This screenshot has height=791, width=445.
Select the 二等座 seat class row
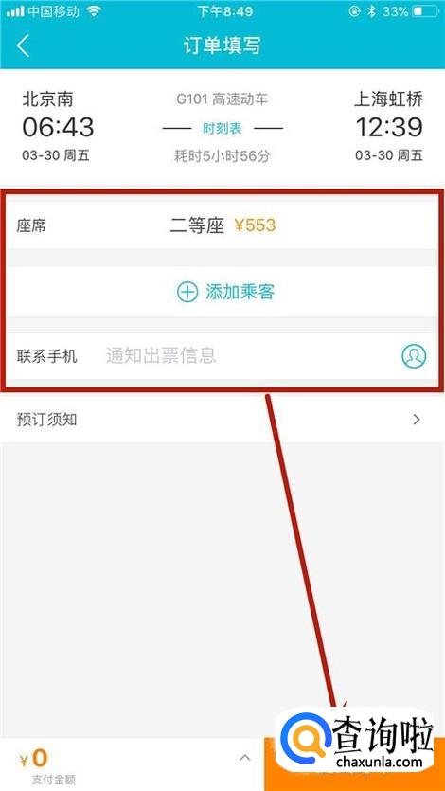[x=222, y=225]
